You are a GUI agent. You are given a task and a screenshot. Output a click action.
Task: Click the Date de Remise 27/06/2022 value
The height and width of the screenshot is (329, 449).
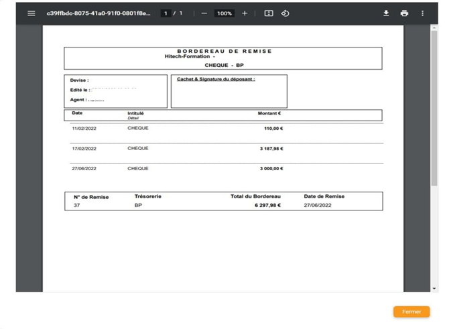(x=317, y=206)
